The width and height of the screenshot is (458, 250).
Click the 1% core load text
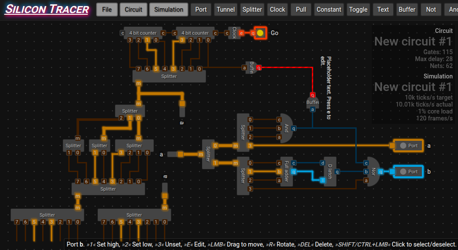[435, 111]
